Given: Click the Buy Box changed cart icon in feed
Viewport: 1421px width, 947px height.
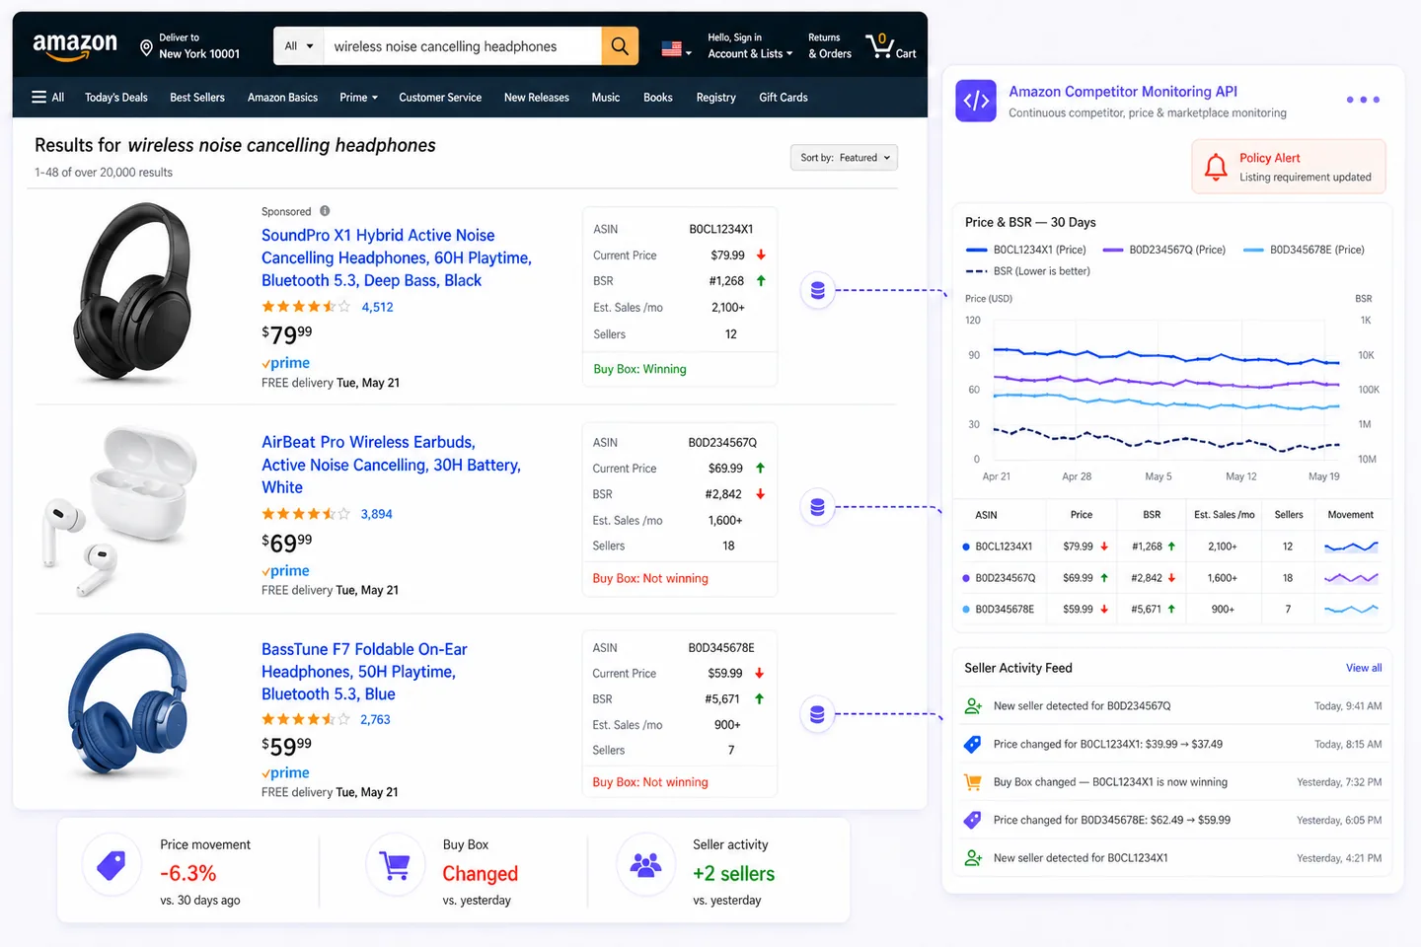Looking at the screenshot, I should pos(973,782).
